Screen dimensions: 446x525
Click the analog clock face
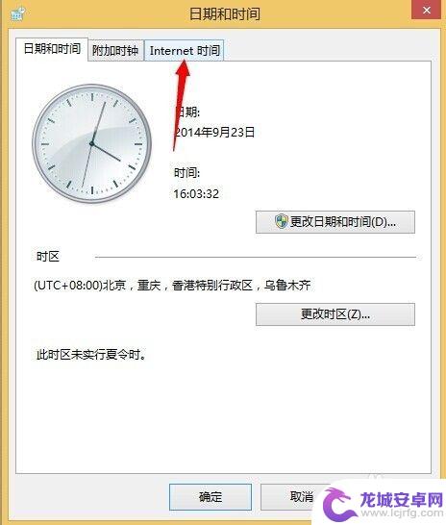pyautogui.click(x=91, y=143)
